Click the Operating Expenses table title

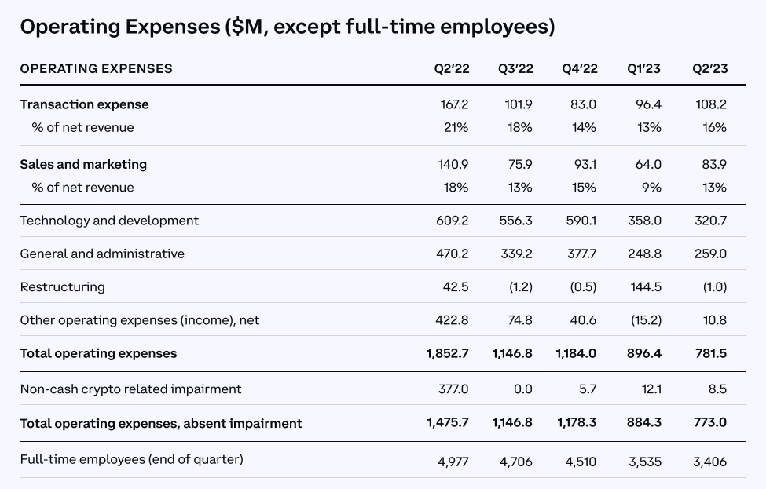point(288,27)
